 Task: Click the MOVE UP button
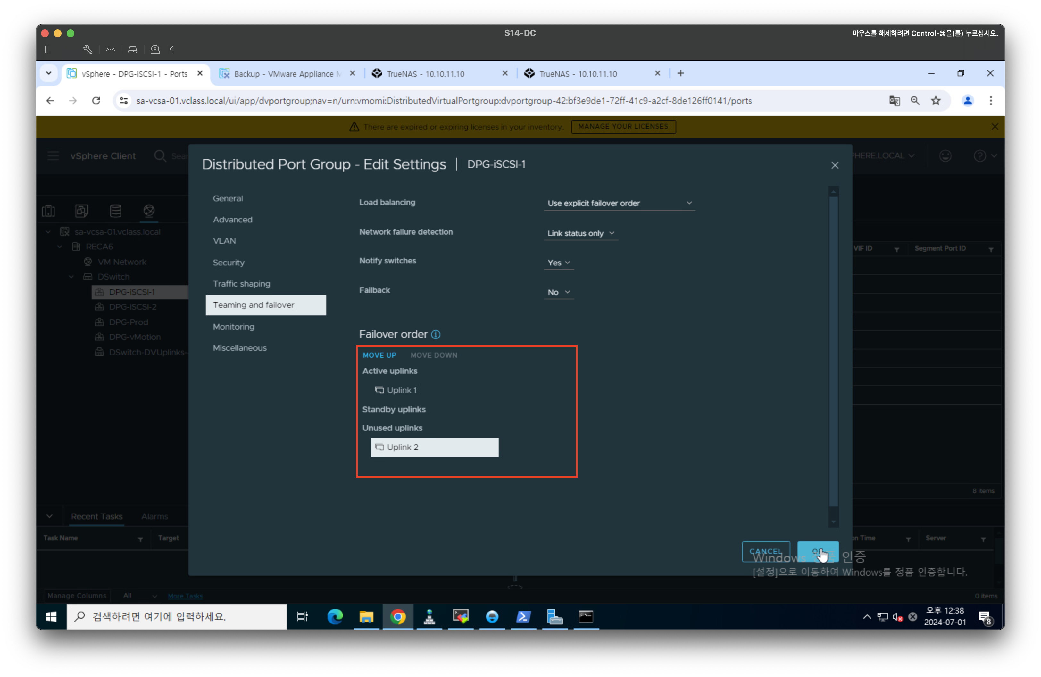tap(379, 355)
